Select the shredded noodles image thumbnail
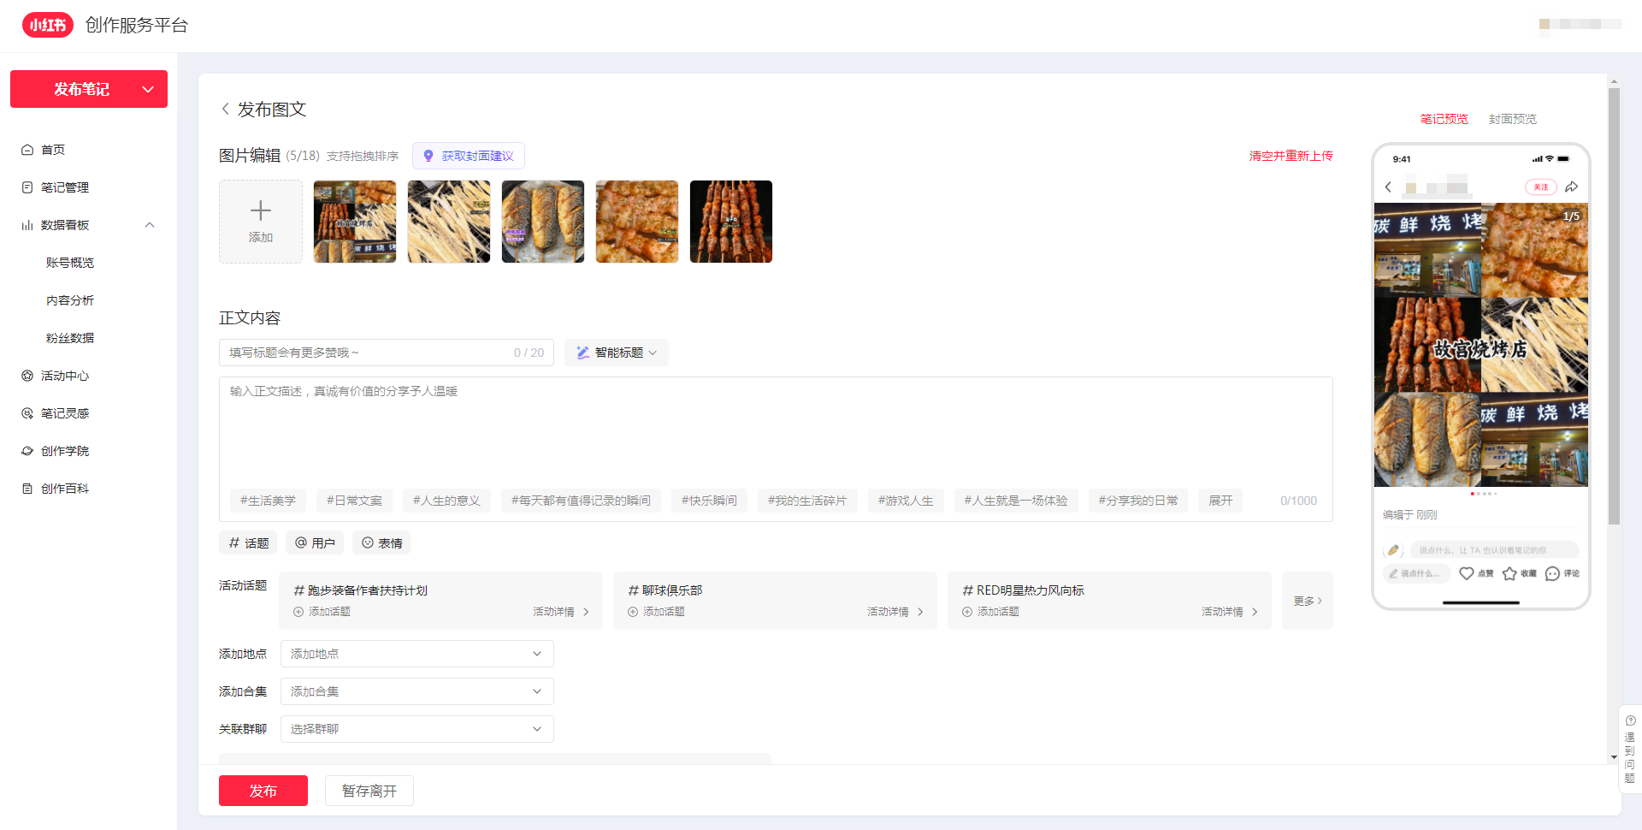This screenshot has width=1642, height=830. [449, 222]
